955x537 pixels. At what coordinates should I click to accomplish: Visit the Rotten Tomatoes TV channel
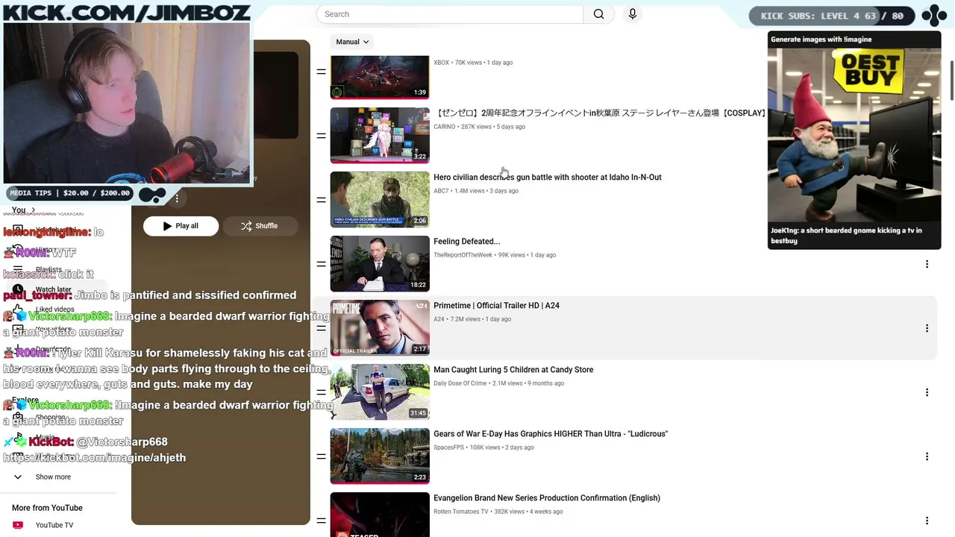coord(461,512)
